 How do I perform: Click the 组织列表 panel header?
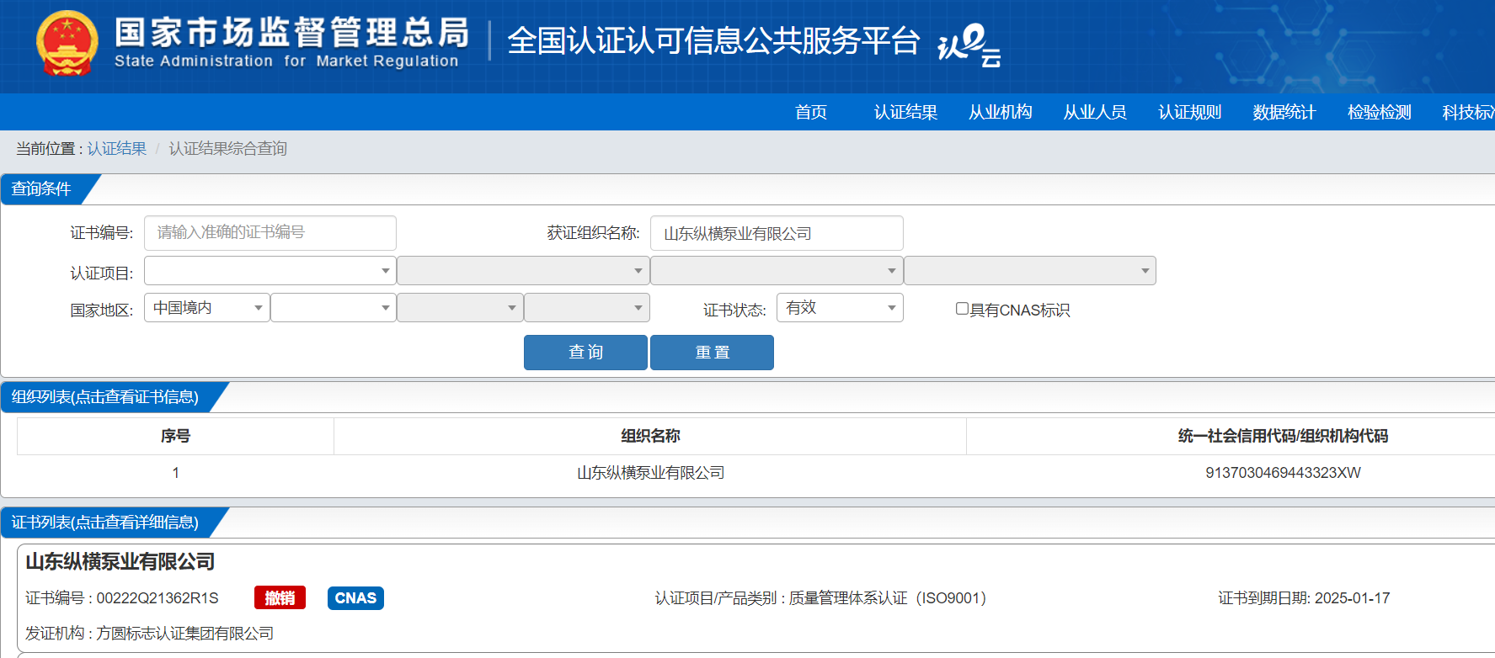105,397
